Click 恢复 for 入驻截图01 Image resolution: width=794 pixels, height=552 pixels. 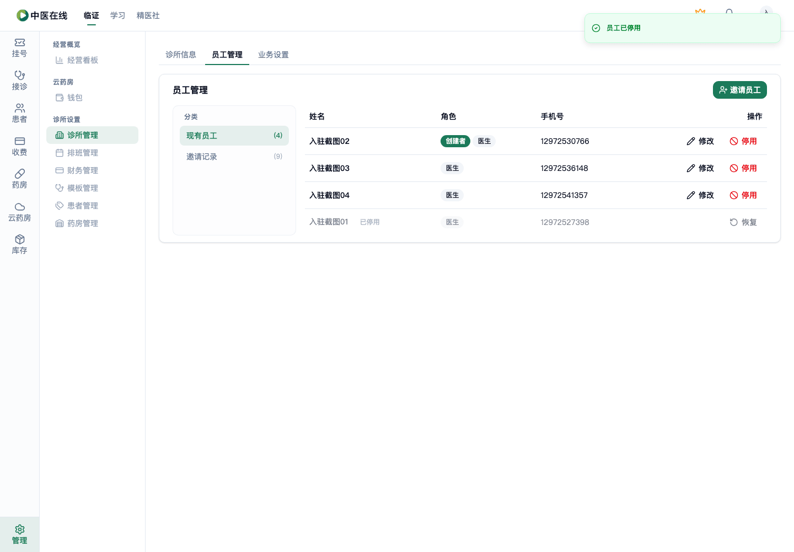[x=743, y=222]
